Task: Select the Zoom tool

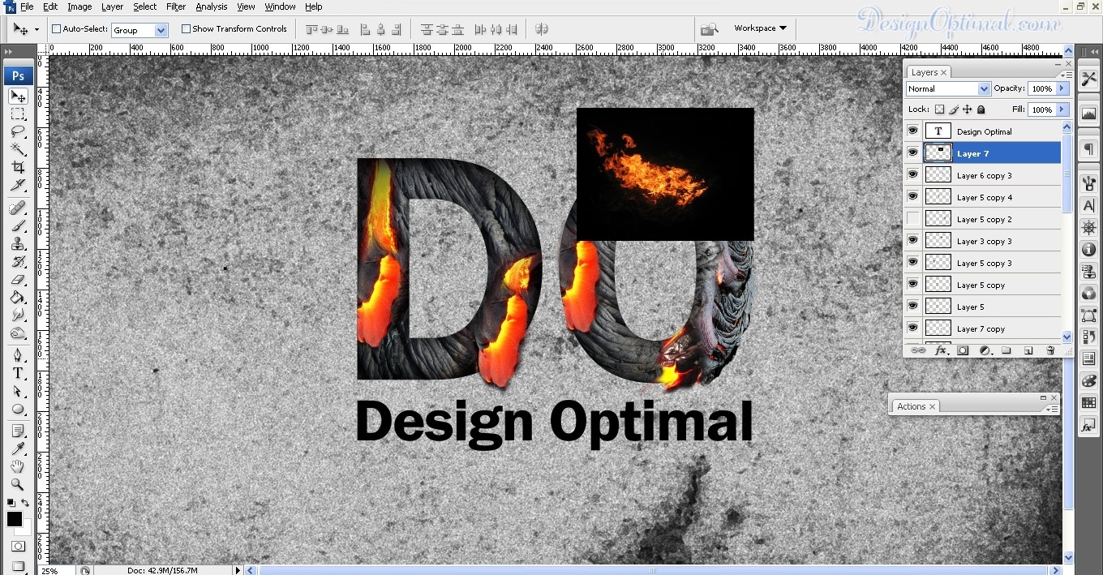Action: tap(18, 484)
